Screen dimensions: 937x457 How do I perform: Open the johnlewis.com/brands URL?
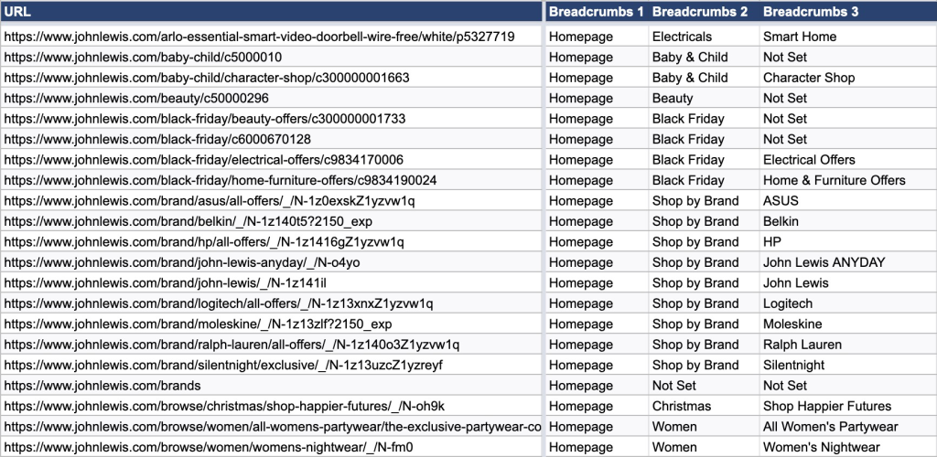click(102, 386)
